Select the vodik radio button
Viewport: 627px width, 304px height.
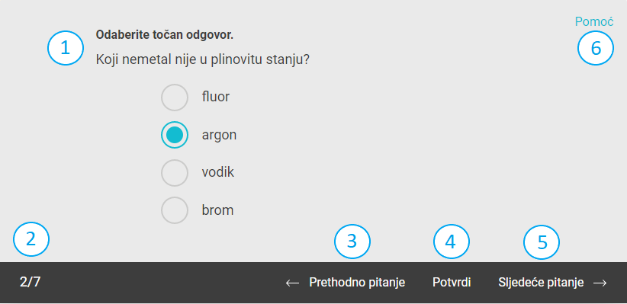pos(175,173)
